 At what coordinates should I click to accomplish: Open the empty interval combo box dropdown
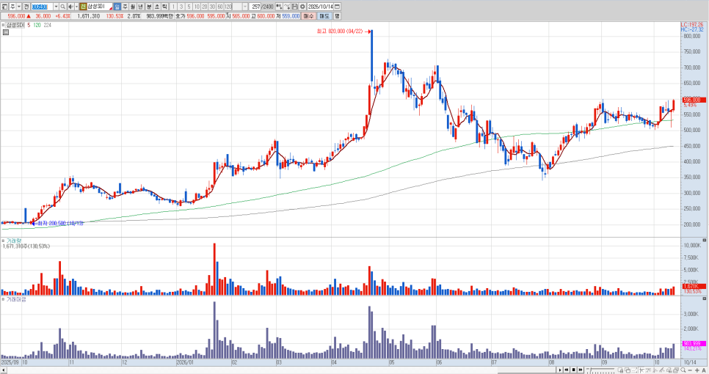[x=244, y=7]
